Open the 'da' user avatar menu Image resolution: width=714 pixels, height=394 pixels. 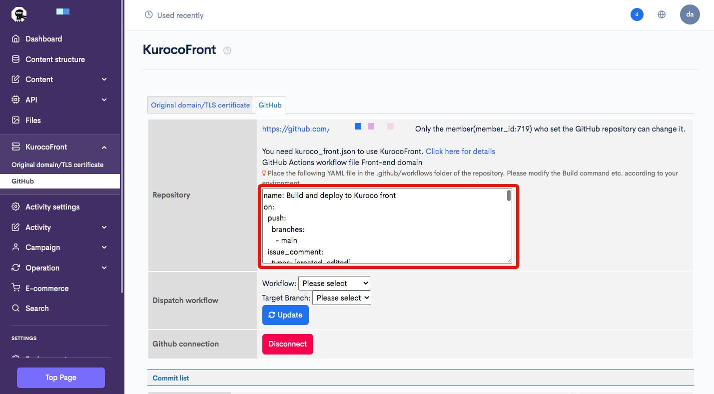point(690,14)
